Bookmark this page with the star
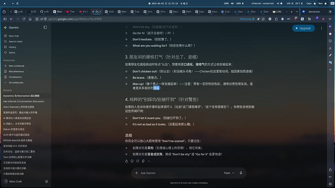Viewport: 335px width, 188px height. [263, 19]
